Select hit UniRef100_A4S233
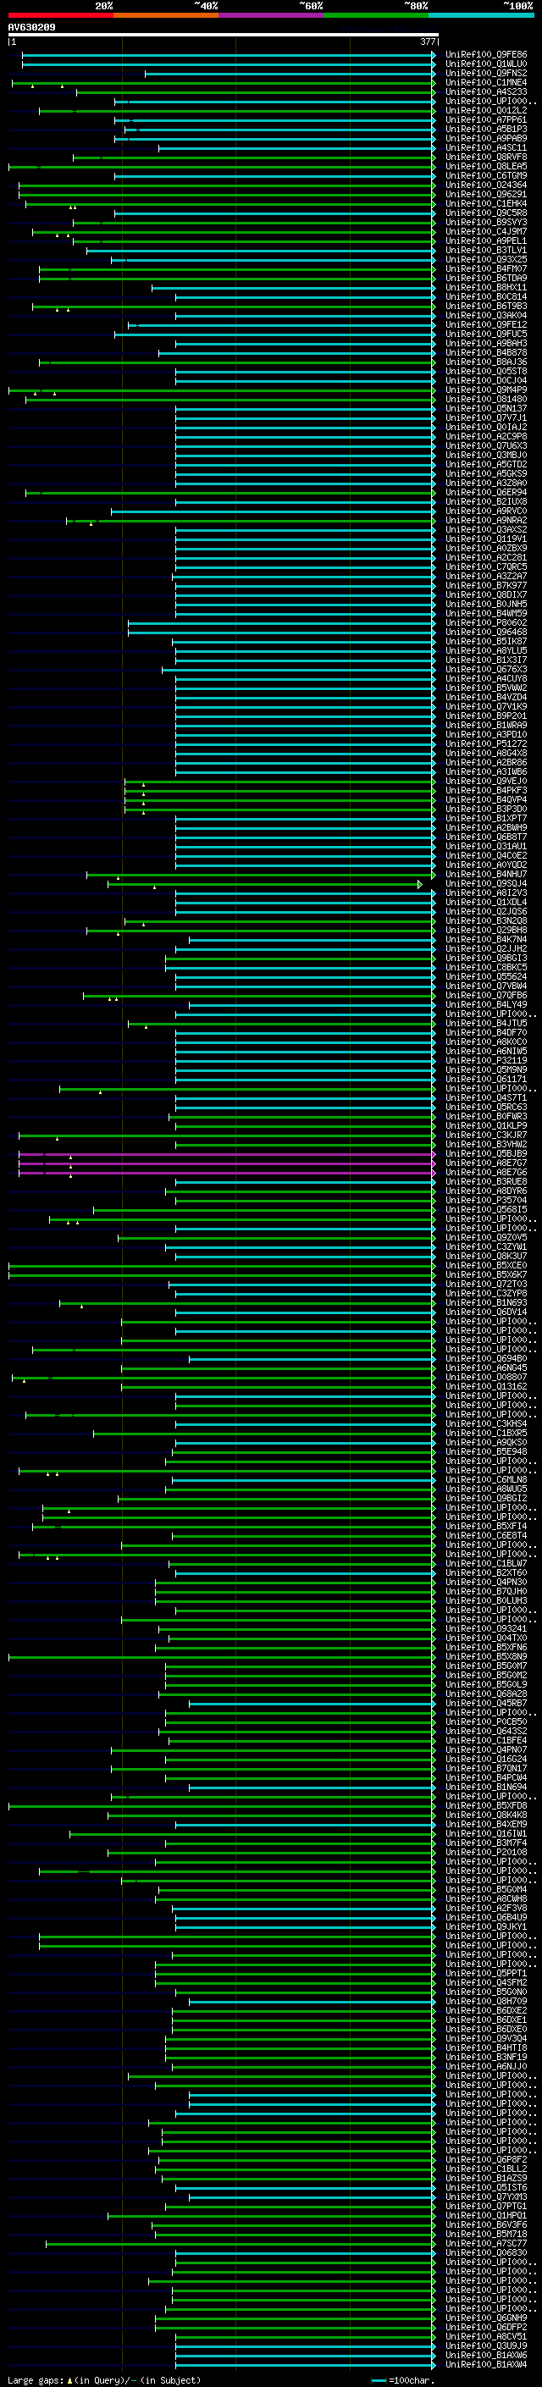The height and width of the screenshot is (2387, 542). [x=485, y=91]
